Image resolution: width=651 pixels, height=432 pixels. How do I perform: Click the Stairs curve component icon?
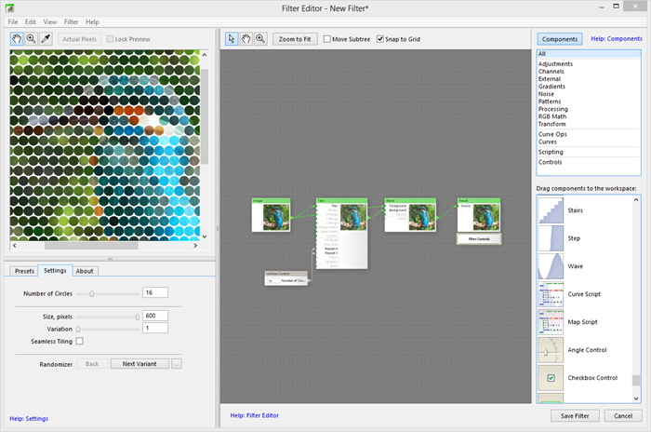[x=551, y=210]
